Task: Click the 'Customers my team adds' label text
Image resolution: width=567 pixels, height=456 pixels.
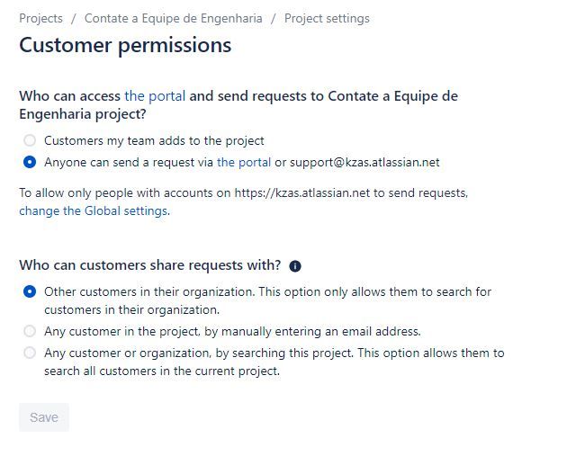Action: [154, 140]
